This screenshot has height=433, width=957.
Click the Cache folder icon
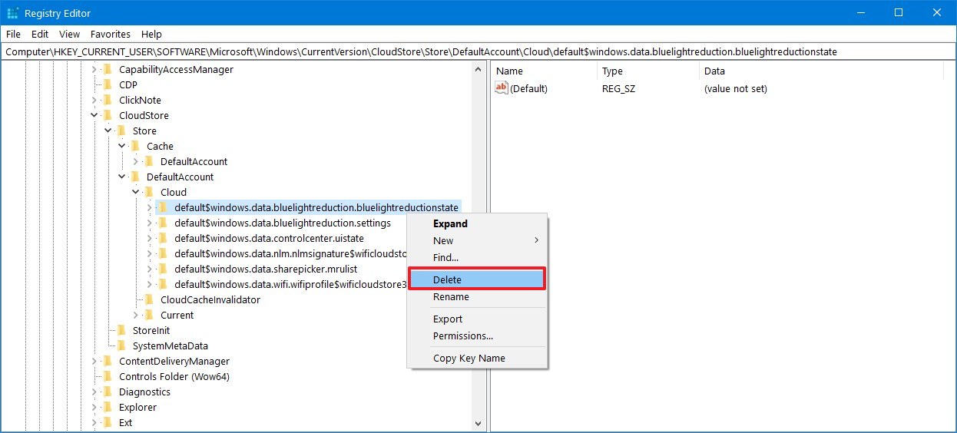[135, 146]
